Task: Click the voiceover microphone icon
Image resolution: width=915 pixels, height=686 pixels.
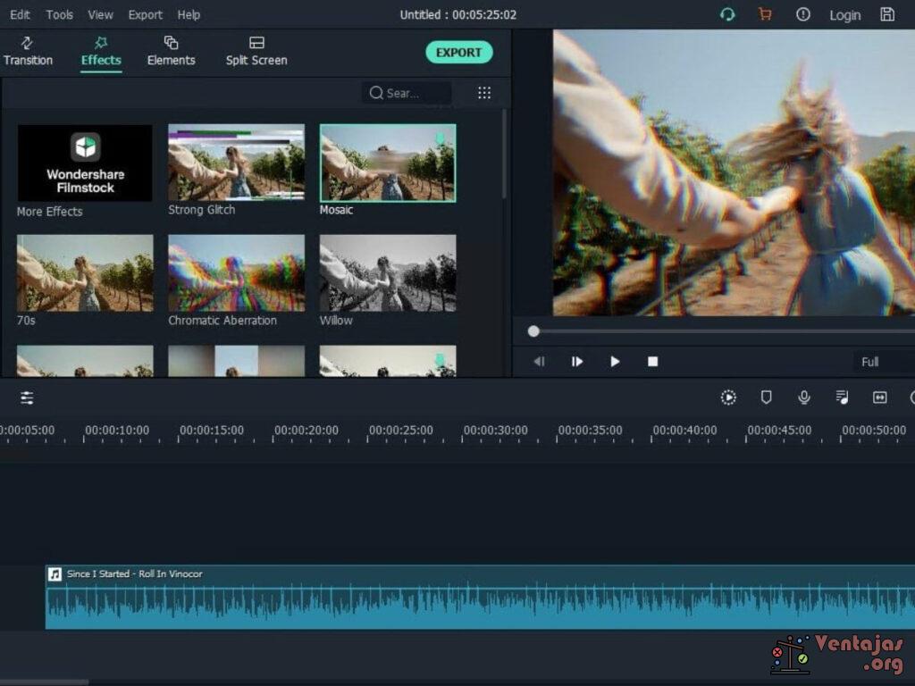Action: point(804,397)
